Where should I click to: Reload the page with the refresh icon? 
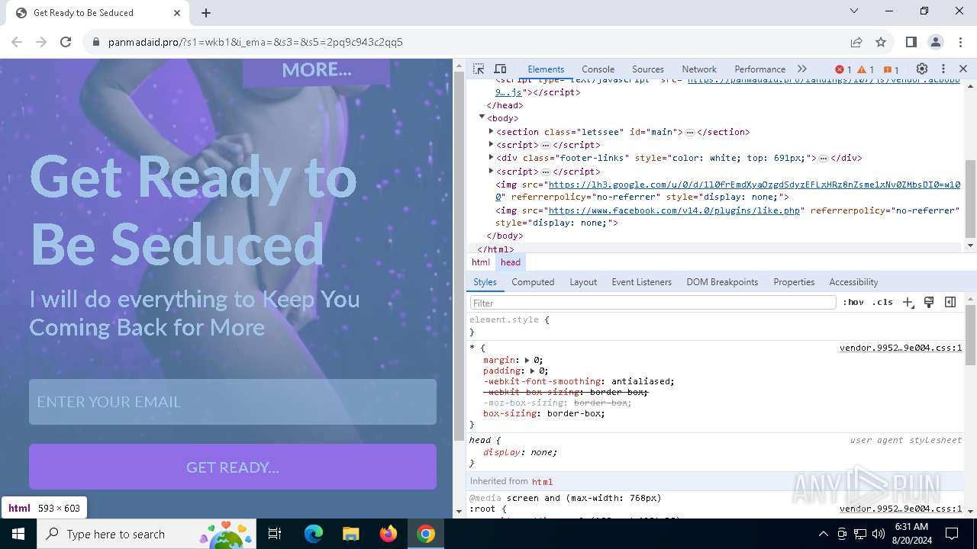tap(66, 42)
